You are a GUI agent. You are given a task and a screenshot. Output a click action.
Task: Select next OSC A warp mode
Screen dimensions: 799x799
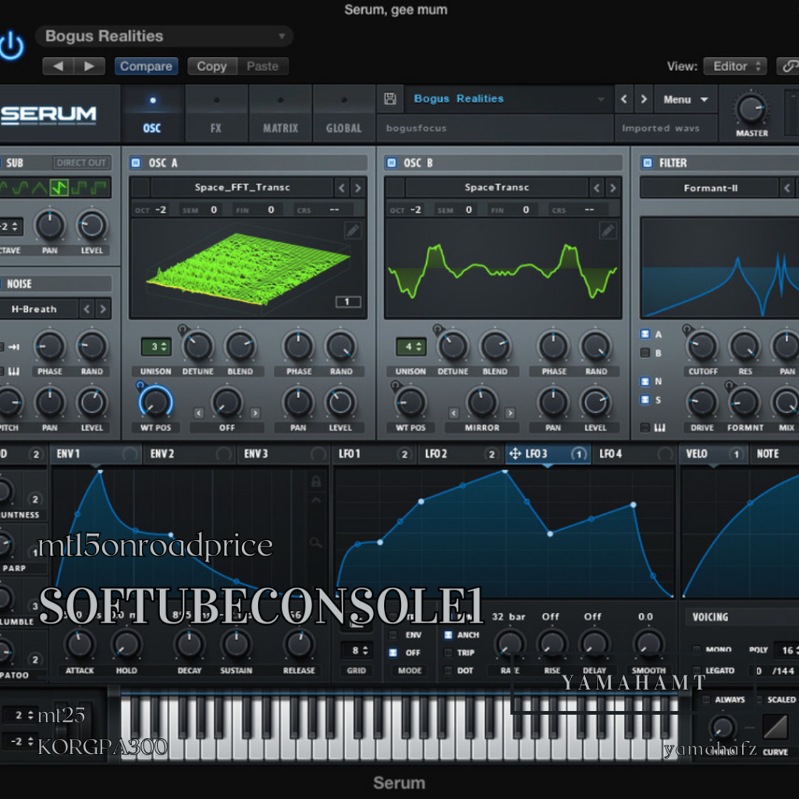(255, 413)
